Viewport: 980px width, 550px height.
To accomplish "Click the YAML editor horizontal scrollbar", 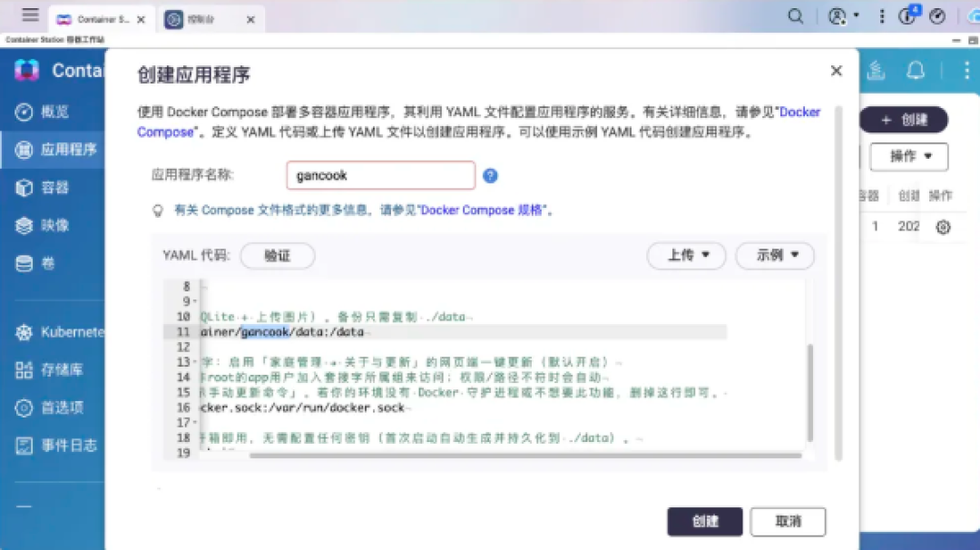I will pos(525,456).
